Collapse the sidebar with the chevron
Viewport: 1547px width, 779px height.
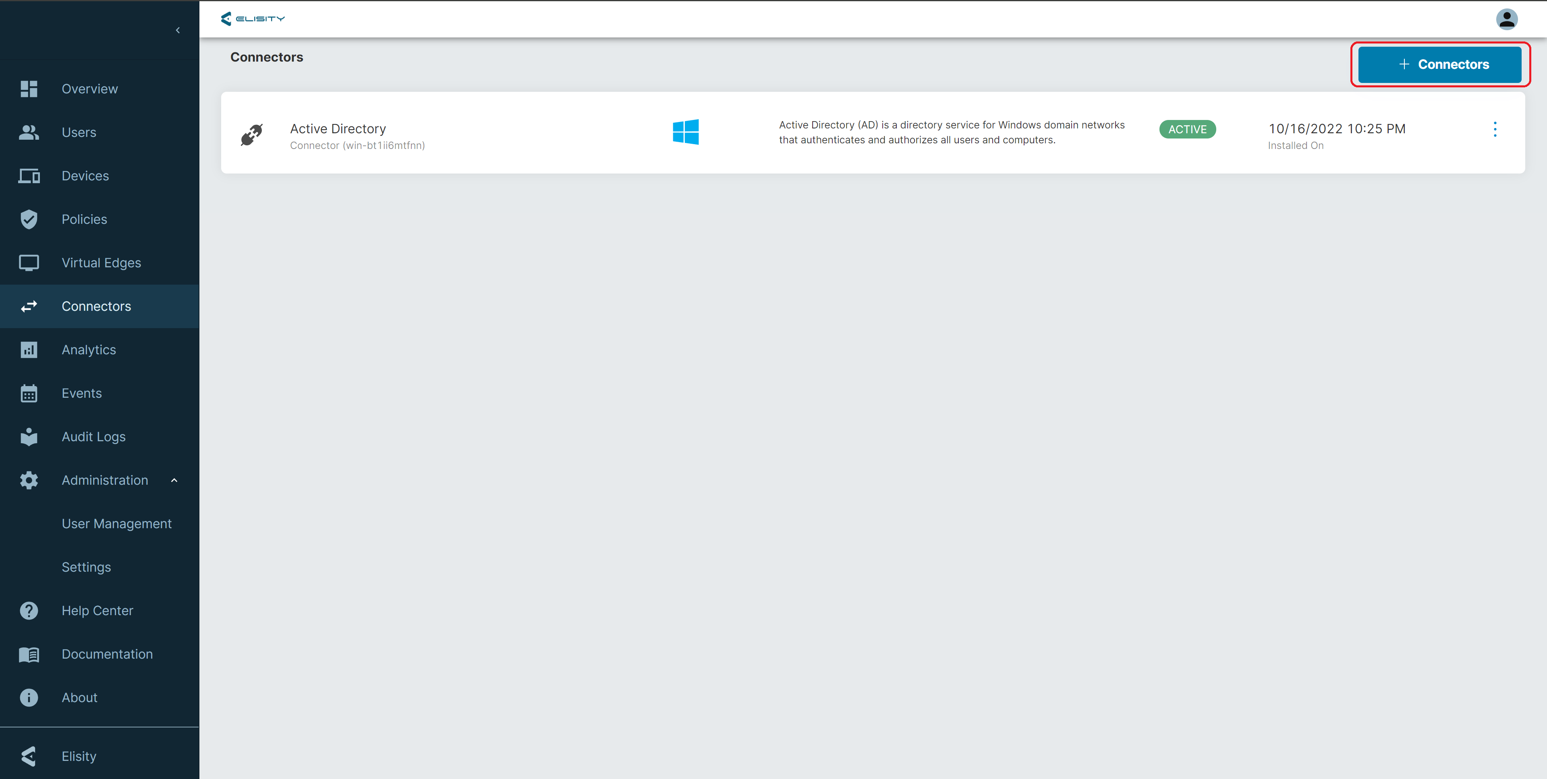coord(178,30)
